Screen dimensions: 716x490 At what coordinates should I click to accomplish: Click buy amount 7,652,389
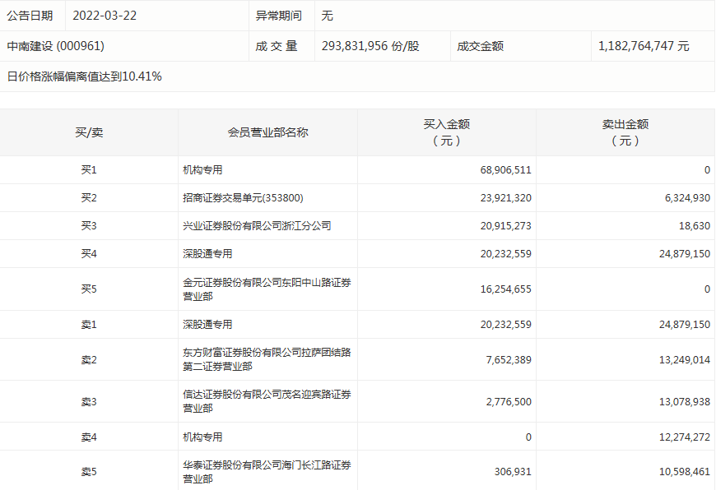coord(509,360)
